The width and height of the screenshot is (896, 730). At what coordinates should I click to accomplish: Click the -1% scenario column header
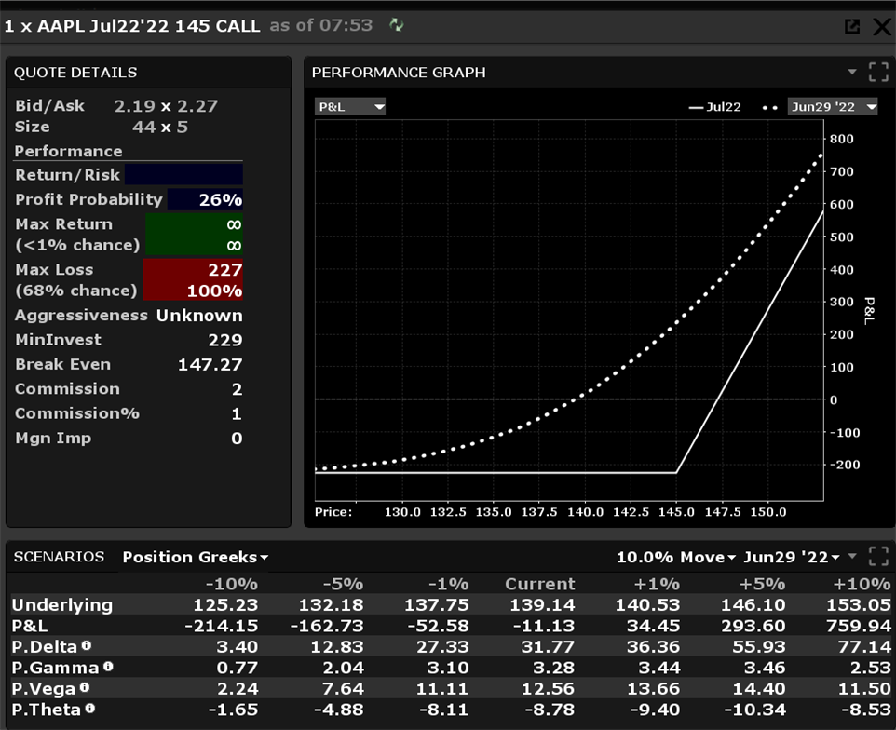coord(449,584)
